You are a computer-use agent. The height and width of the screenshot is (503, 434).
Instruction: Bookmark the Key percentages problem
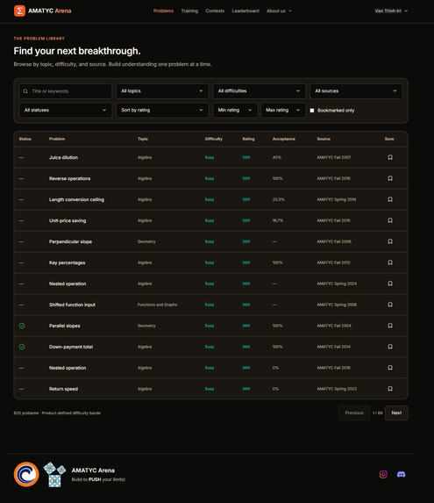390,262
